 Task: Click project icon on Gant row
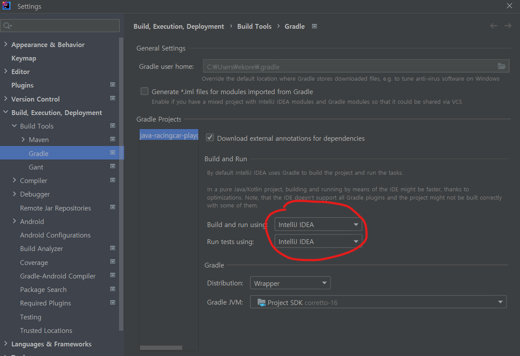click(x=113, y=166)
